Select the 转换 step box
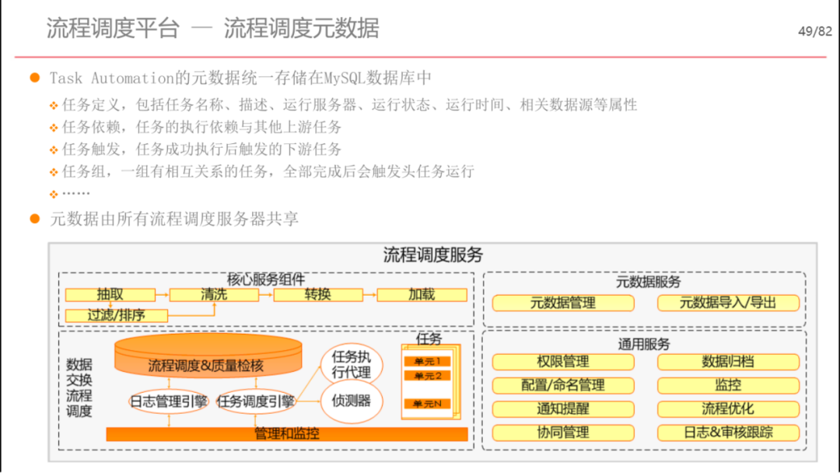 point(317,295)
